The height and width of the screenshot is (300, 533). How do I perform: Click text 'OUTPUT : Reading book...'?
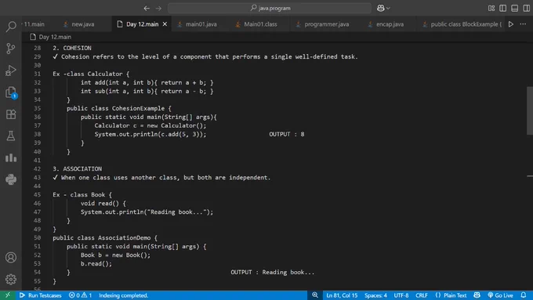pos(273,272)
